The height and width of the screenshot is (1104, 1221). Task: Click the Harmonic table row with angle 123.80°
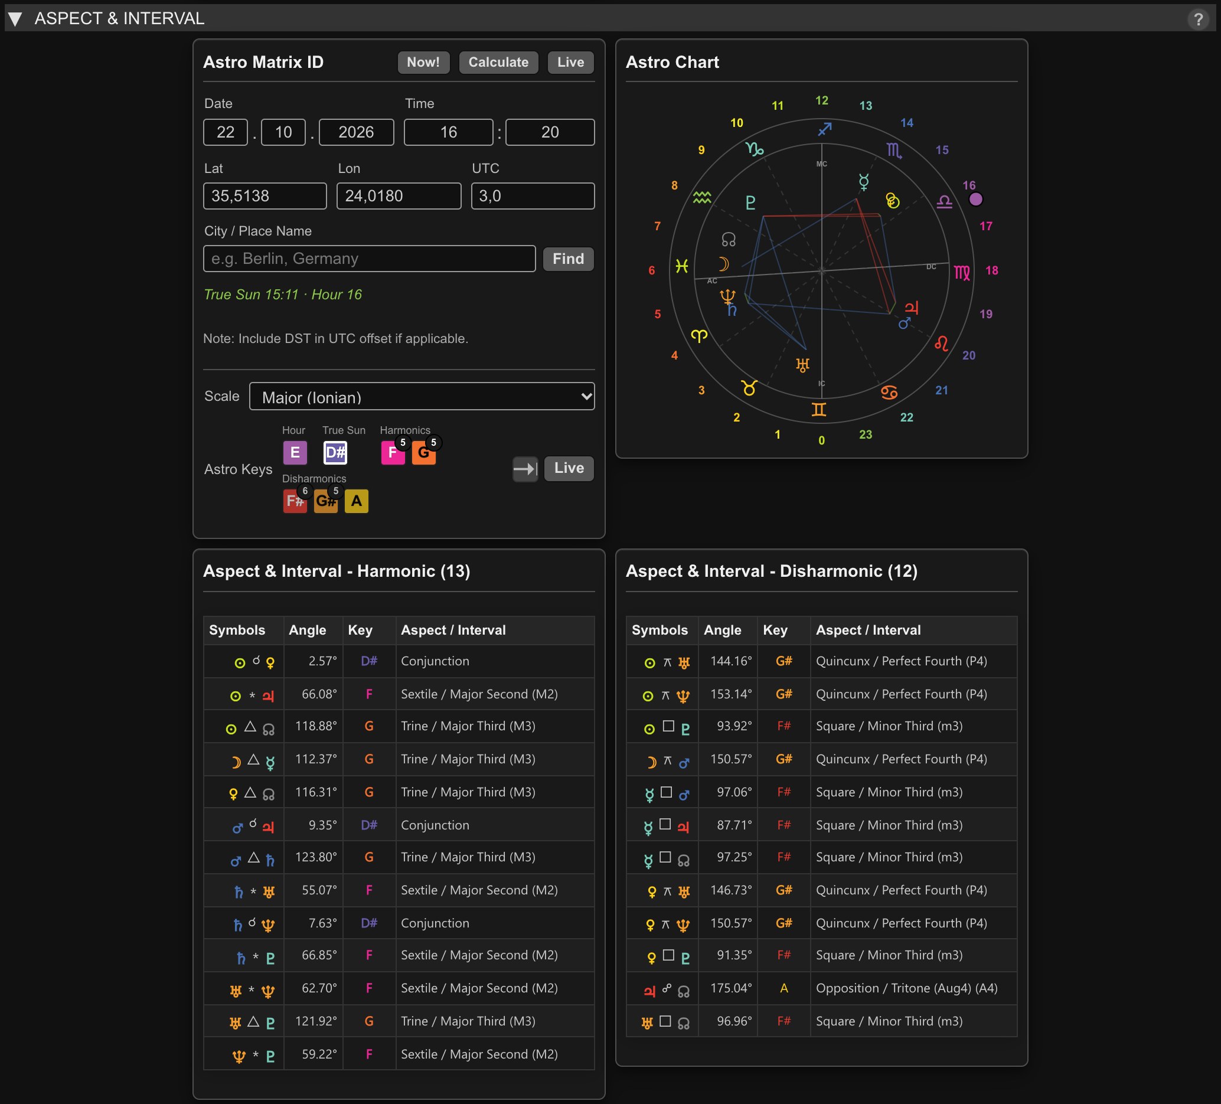click(399, 858)
